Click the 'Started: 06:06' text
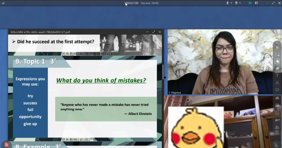 [x=150, y=3]
